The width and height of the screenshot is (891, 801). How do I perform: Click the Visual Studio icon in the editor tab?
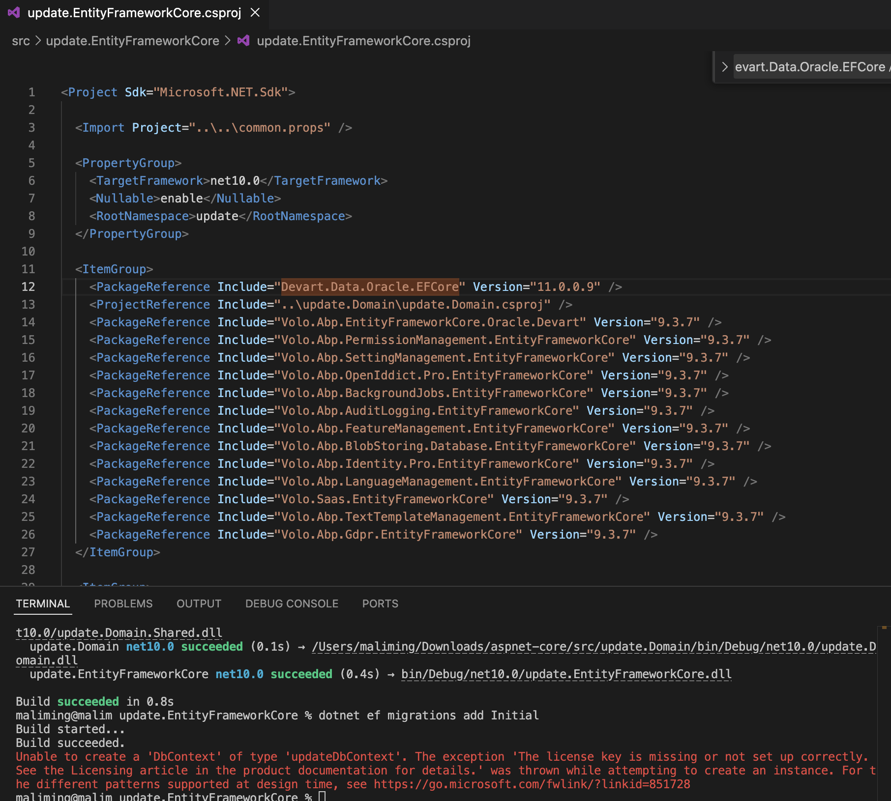click(14, 13)
